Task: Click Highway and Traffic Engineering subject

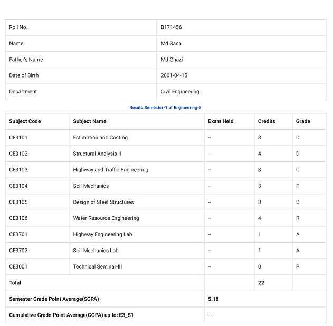Action: (111, 170)
